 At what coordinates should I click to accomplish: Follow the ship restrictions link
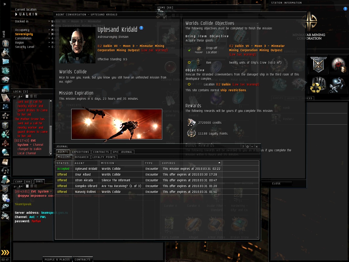pos(233,90)
